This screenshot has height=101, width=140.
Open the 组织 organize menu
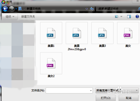pos(10,17)
